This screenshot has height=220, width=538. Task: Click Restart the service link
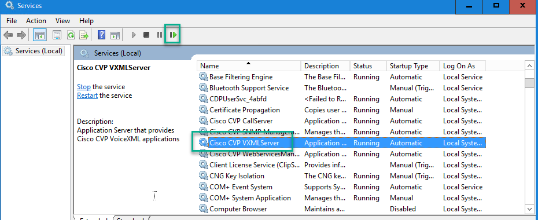(87, 96)
